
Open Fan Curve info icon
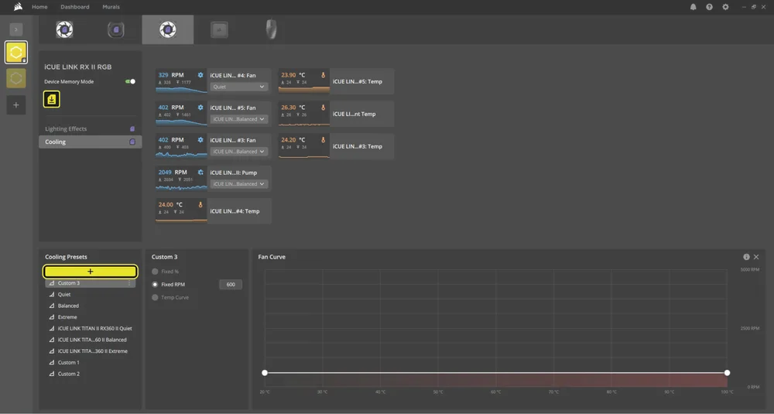click(746, 257)
